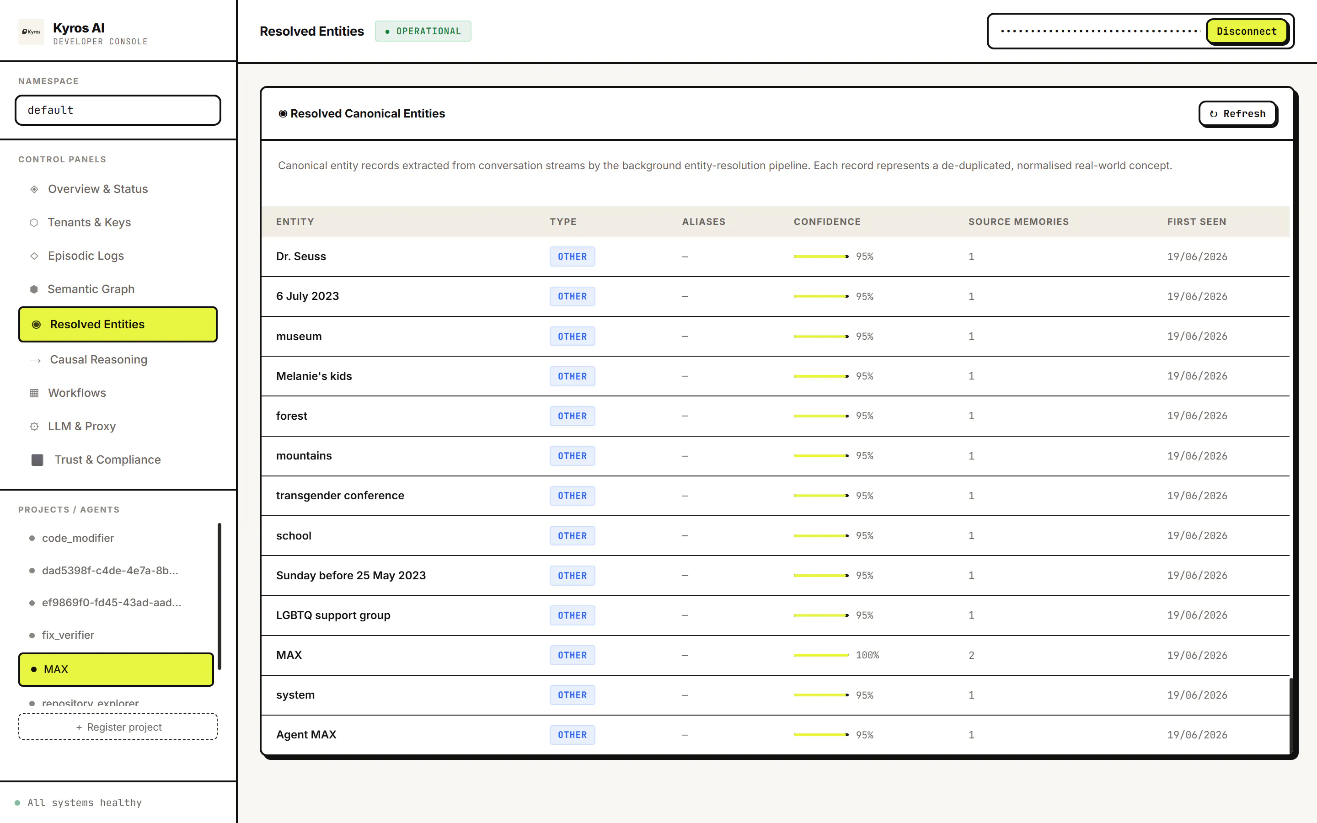This screenshot has height=823, width=1317.
Task: Open the Semantic Graph panel
Action: (x=118, y=289)
